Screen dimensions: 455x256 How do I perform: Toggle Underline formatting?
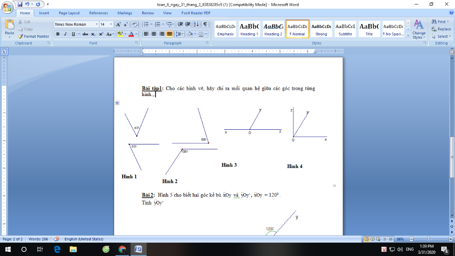(x=73, y=34)
